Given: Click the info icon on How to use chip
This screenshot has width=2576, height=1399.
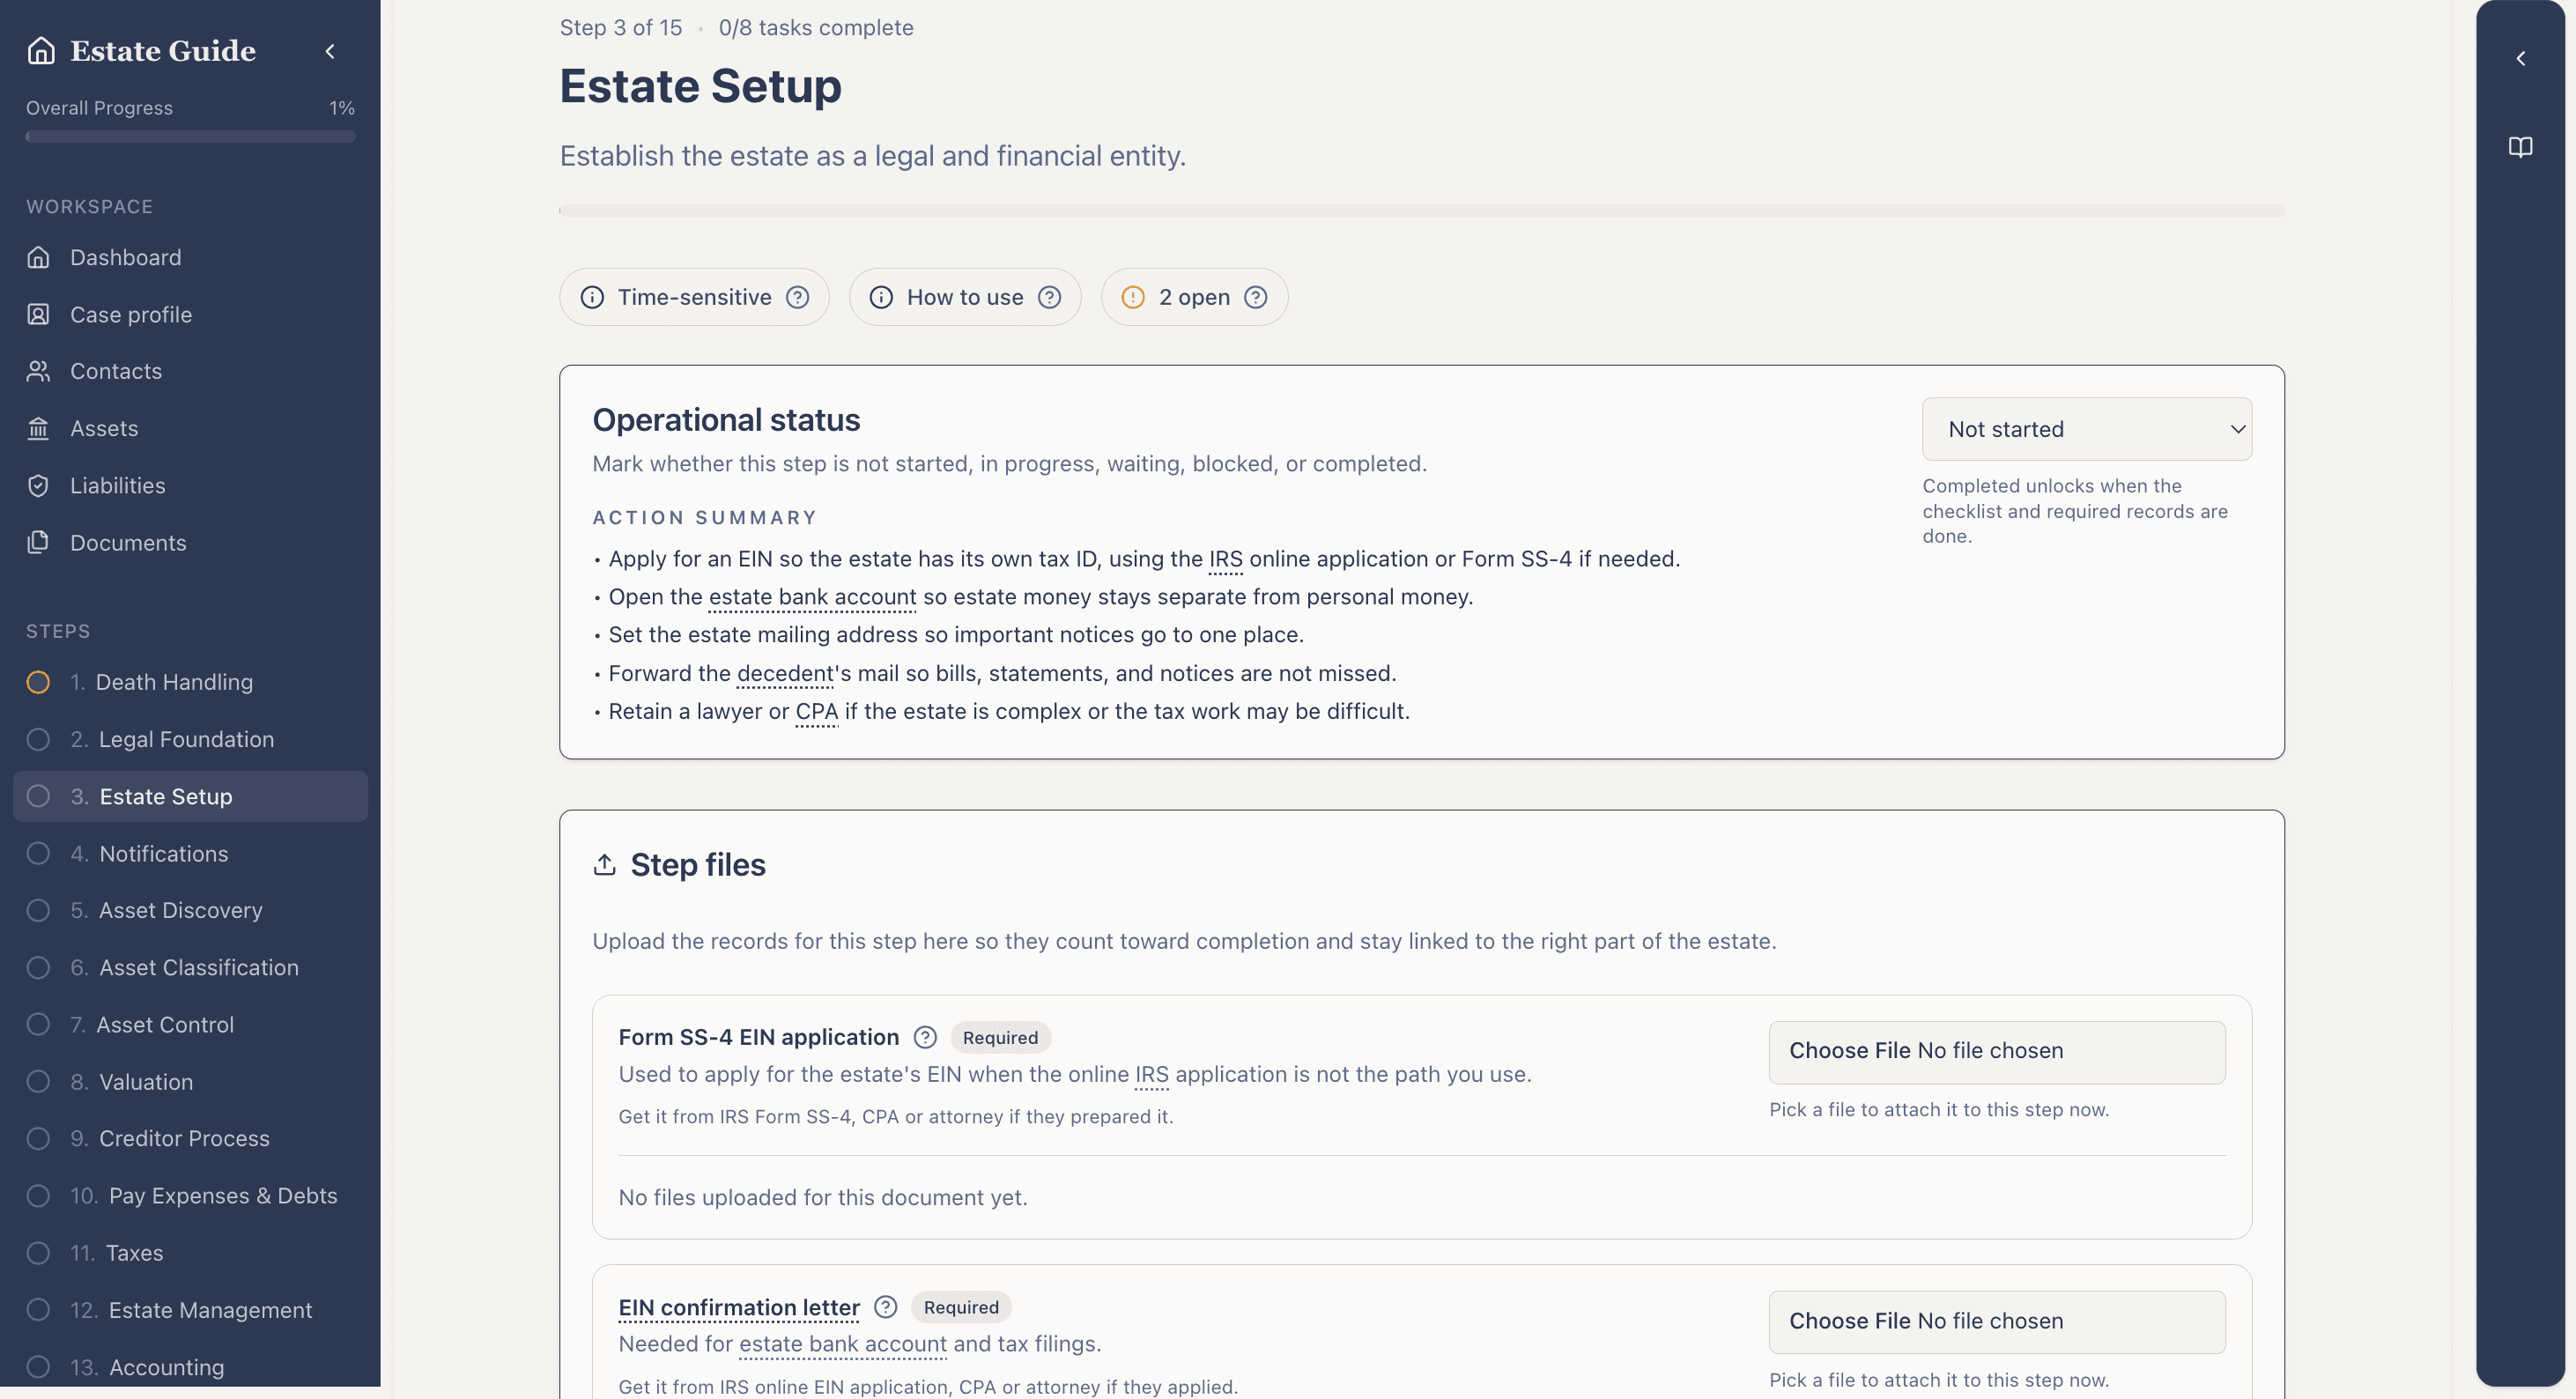Looking at the screenshot, I should (x=881, y=297).
